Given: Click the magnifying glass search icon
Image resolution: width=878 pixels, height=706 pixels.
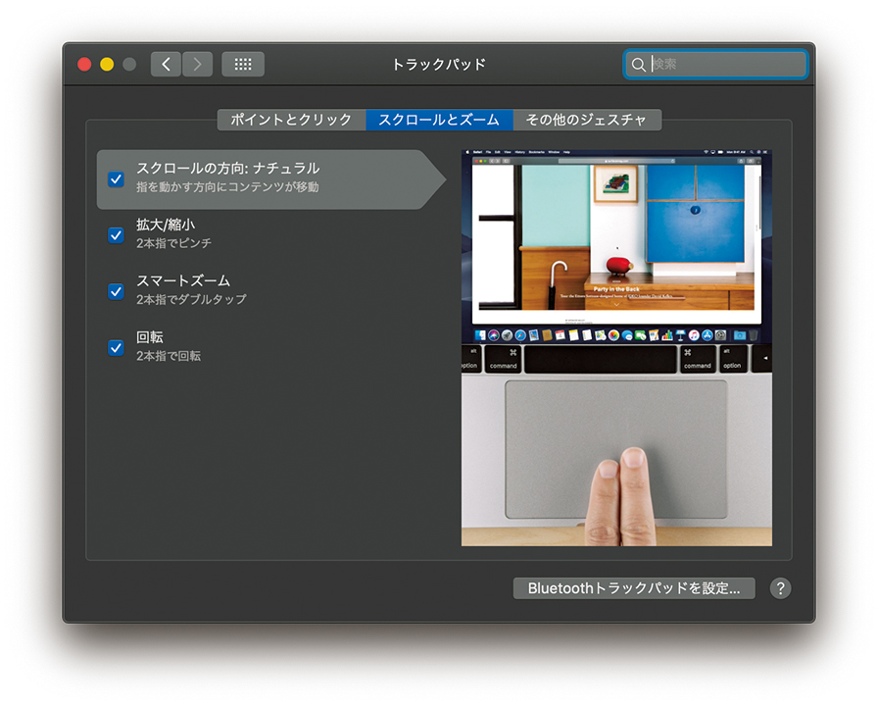Looking at the screenshot, I should [639, 65].
